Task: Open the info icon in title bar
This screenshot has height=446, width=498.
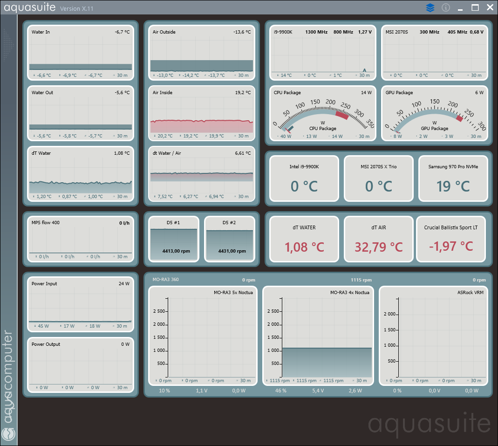Action: 446,7
